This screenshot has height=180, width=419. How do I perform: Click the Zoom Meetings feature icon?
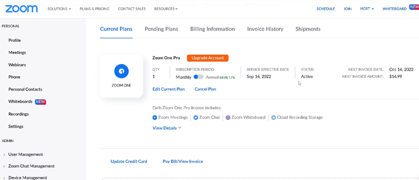click(x=155, y=117)
